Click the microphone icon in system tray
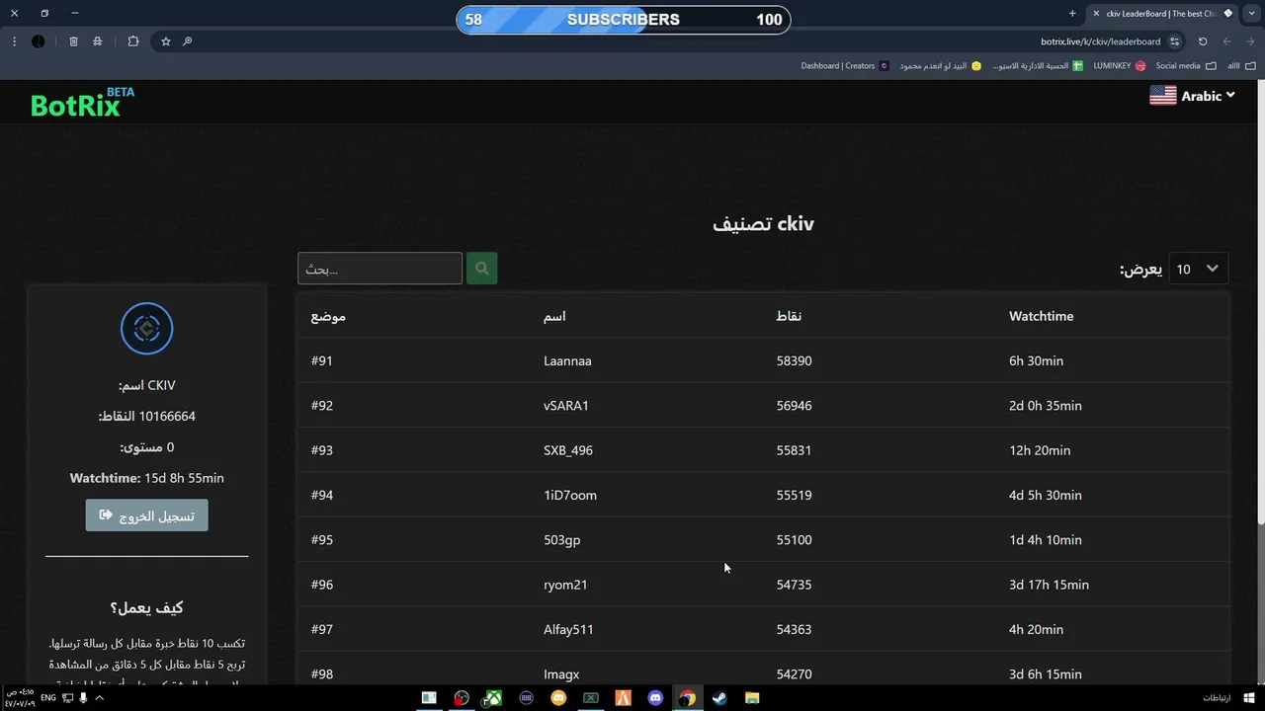The image size is (1265, 711). [83, 698]
